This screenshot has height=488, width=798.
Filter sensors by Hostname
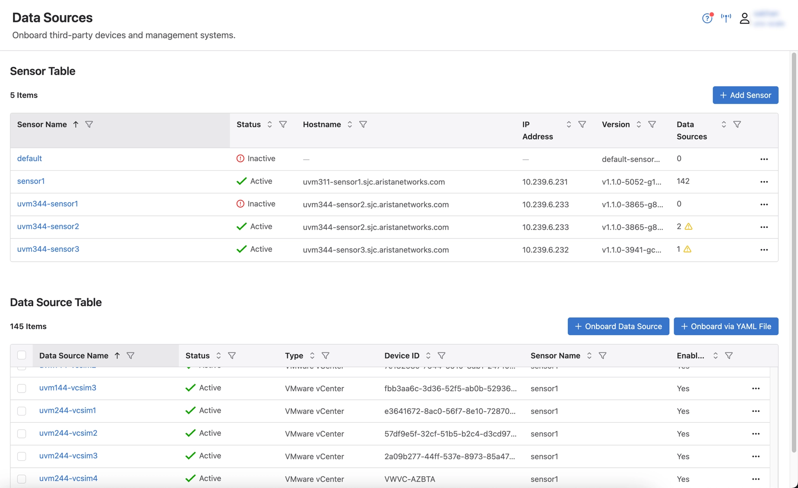363,124
